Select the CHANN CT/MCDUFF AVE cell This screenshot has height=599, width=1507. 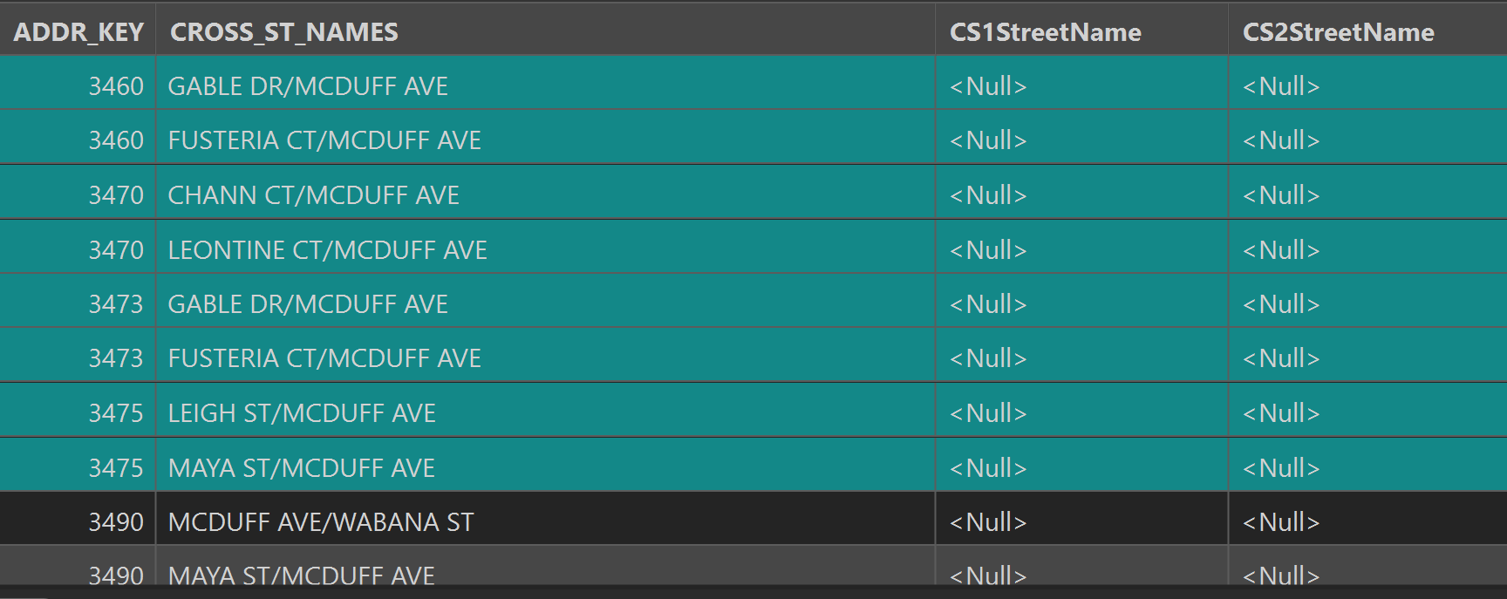tap(313, 195)
